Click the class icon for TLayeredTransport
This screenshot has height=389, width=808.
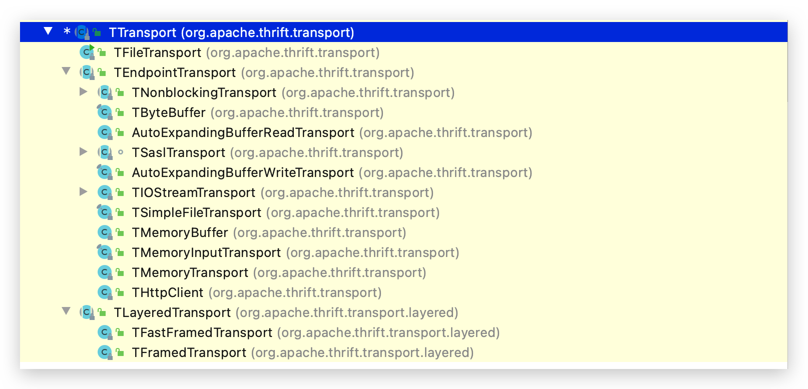pos(88,311)
